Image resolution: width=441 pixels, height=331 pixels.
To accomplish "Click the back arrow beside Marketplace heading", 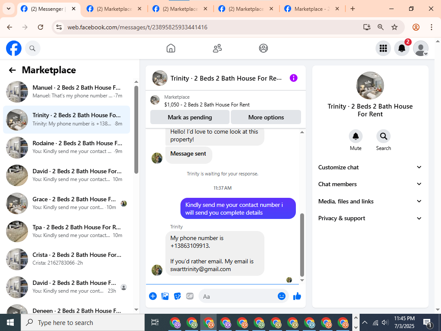I will (x=12, y=70).
